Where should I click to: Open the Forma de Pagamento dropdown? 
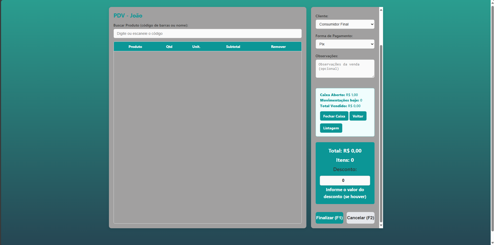coord(345,44)
